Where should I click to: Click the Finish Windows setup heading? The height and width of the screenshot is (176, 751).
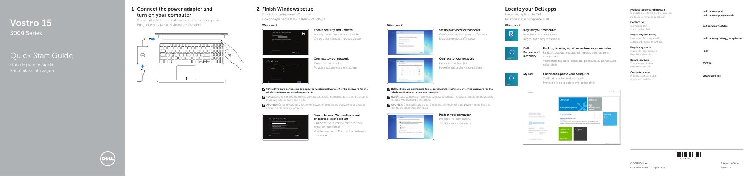288,9
